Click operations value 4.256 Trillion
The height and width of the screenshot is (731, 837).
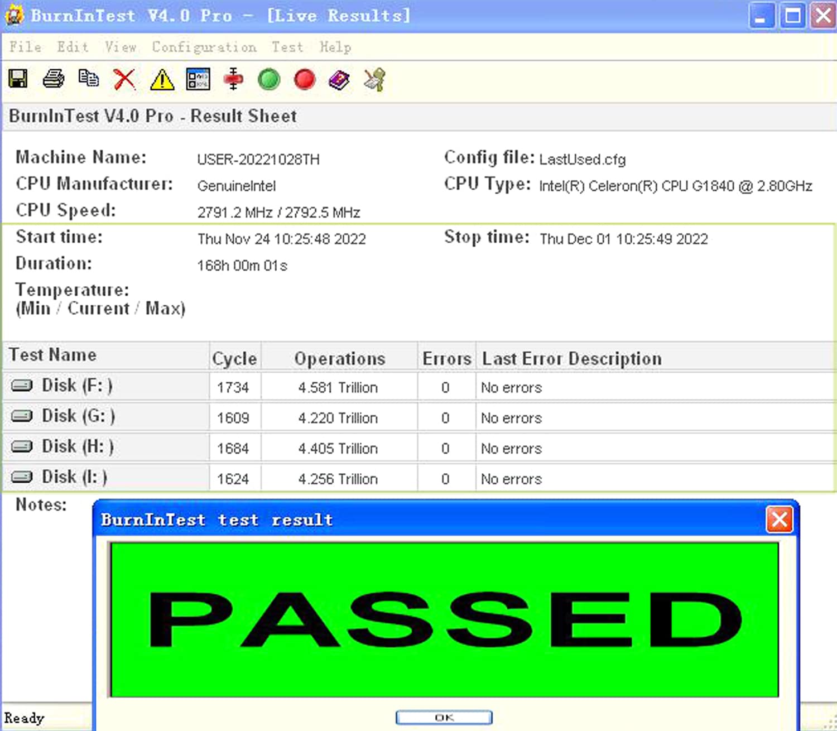pos(338,479)
